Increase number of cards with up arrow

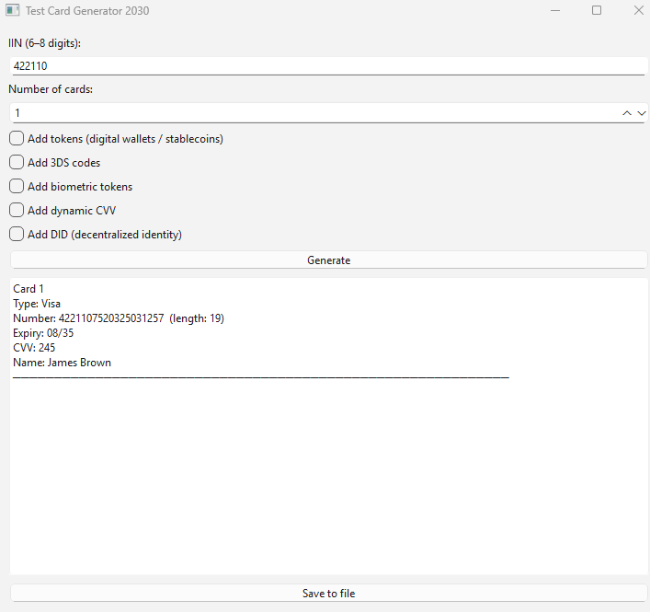pyautogui.click(x=627, y=113)
